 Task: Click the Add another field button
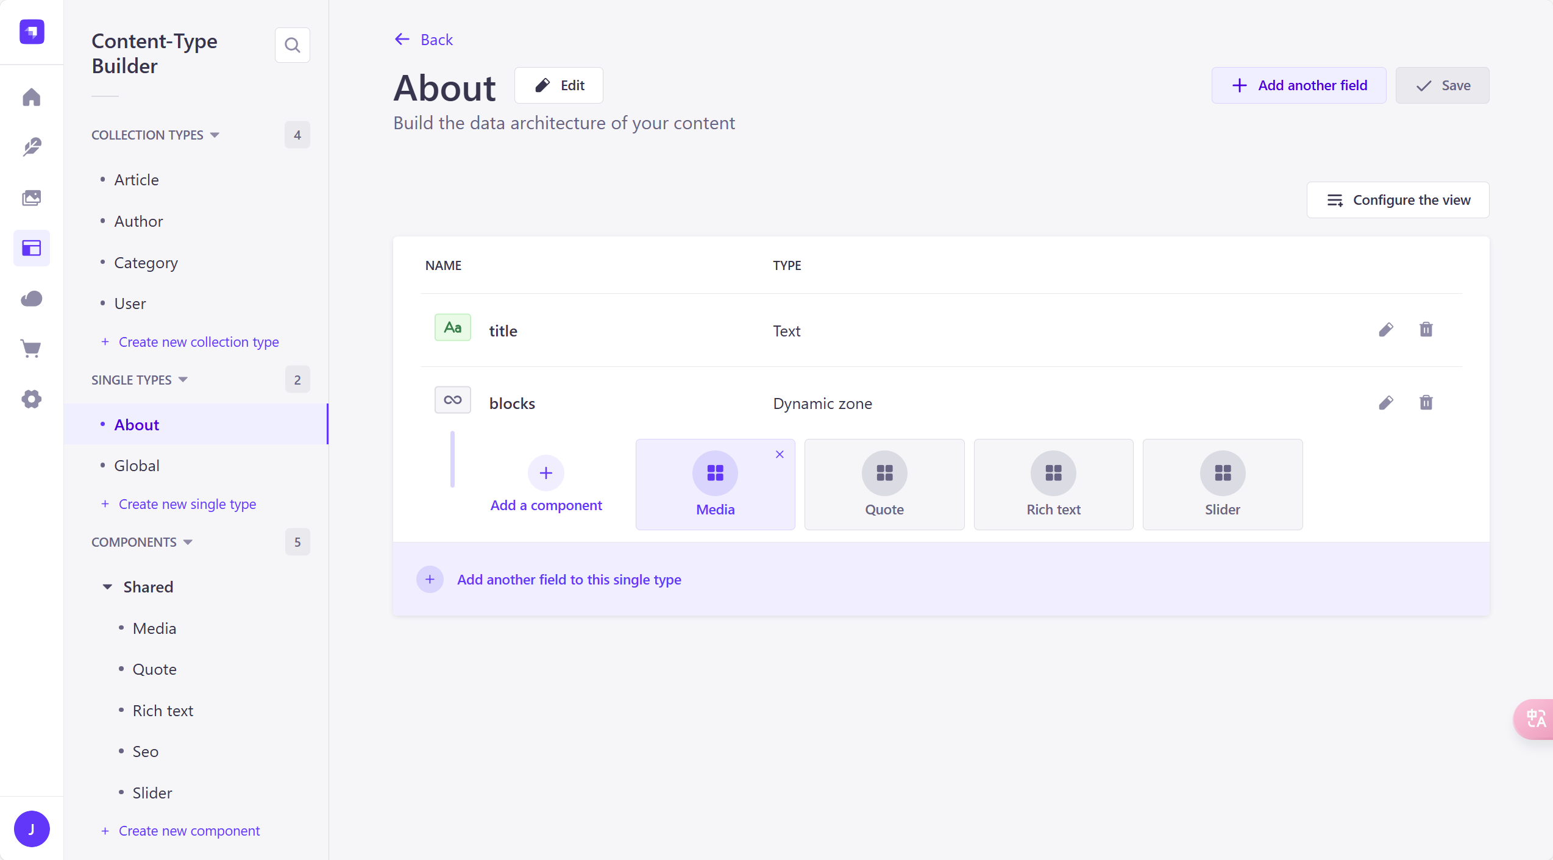point(1299,85)
